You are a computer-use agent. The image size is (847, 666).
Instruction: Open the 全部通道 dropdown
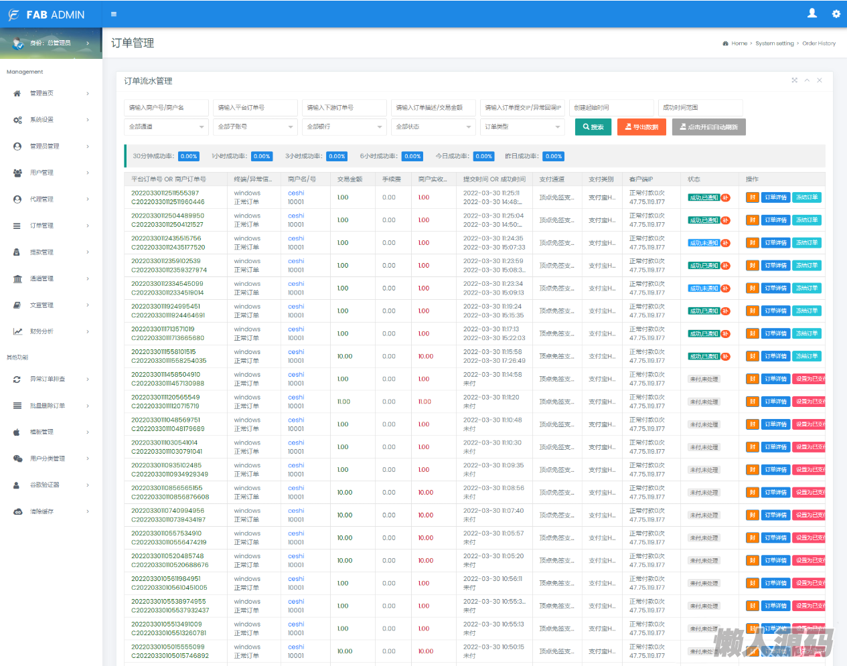166,127
